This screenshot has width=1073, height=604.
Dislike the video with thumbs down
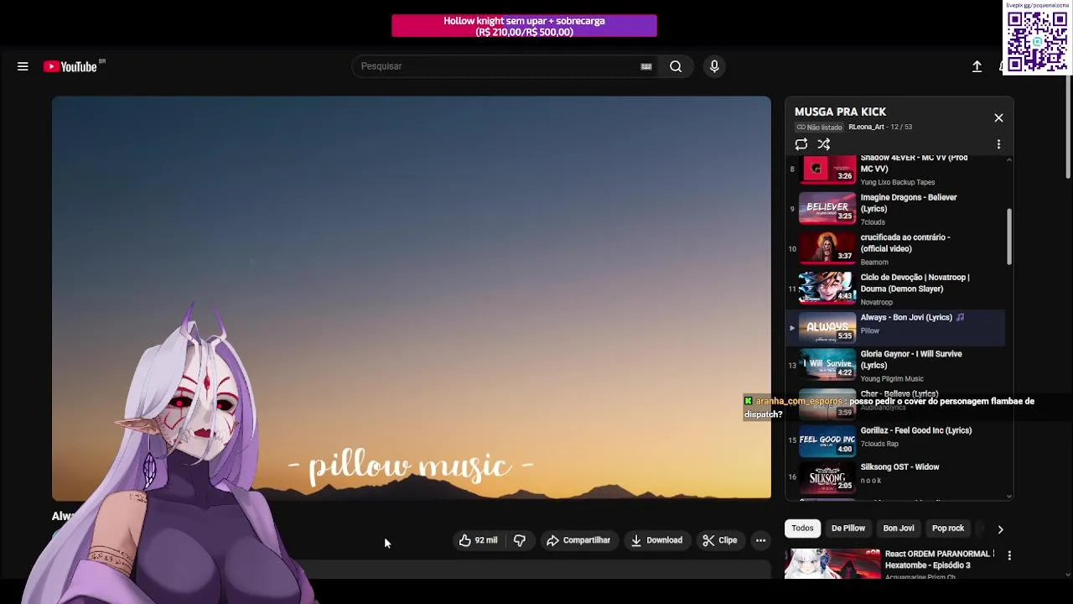(520, 540)
